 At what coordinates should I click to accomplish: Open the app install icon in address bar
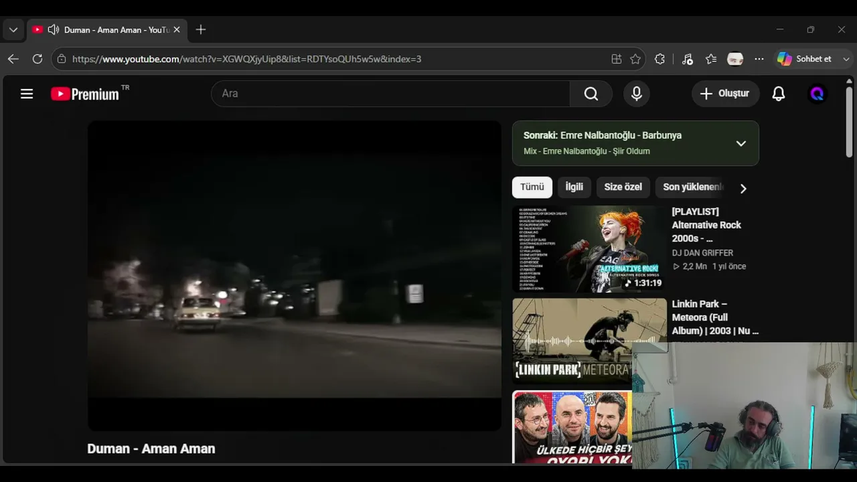[617, 59]
